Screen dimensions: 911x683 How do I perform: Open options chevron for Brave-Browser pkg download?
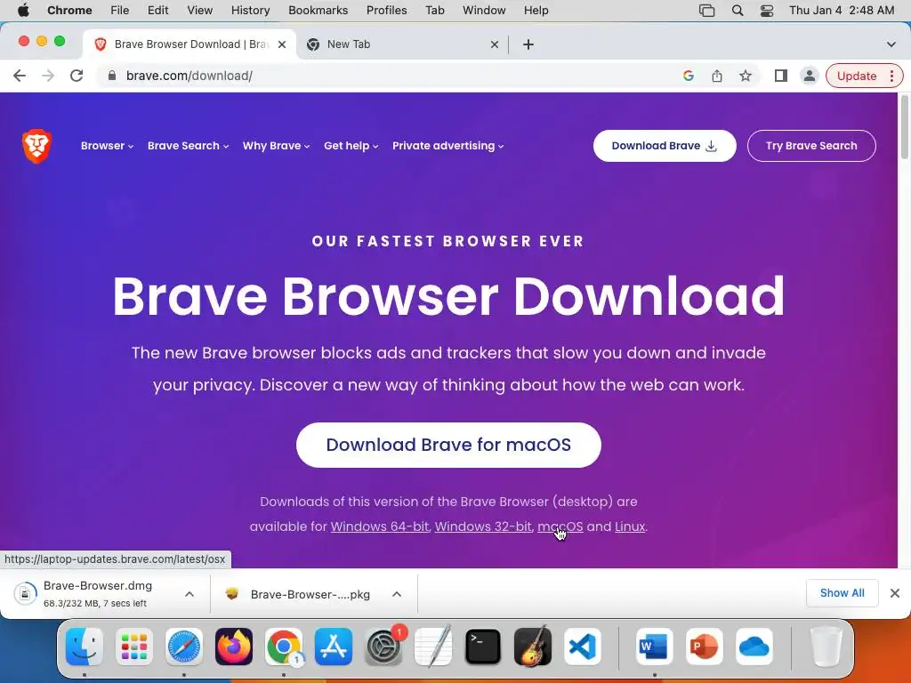397,594
